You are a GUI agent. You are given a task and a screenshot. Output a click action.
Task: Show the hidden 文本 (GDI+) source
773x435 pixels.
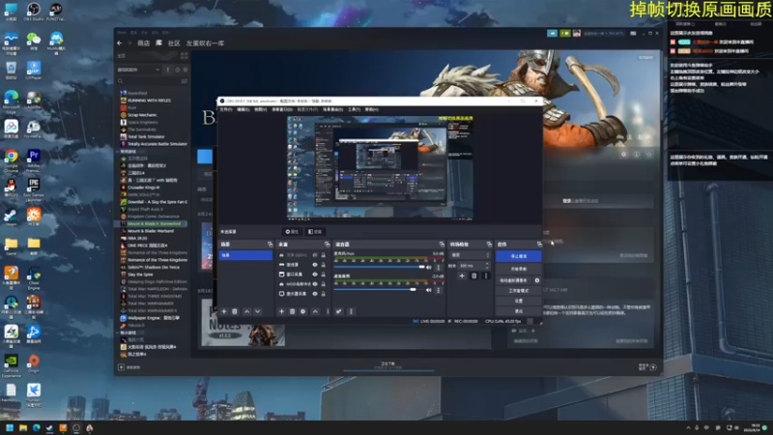click(x=315, y=255)
